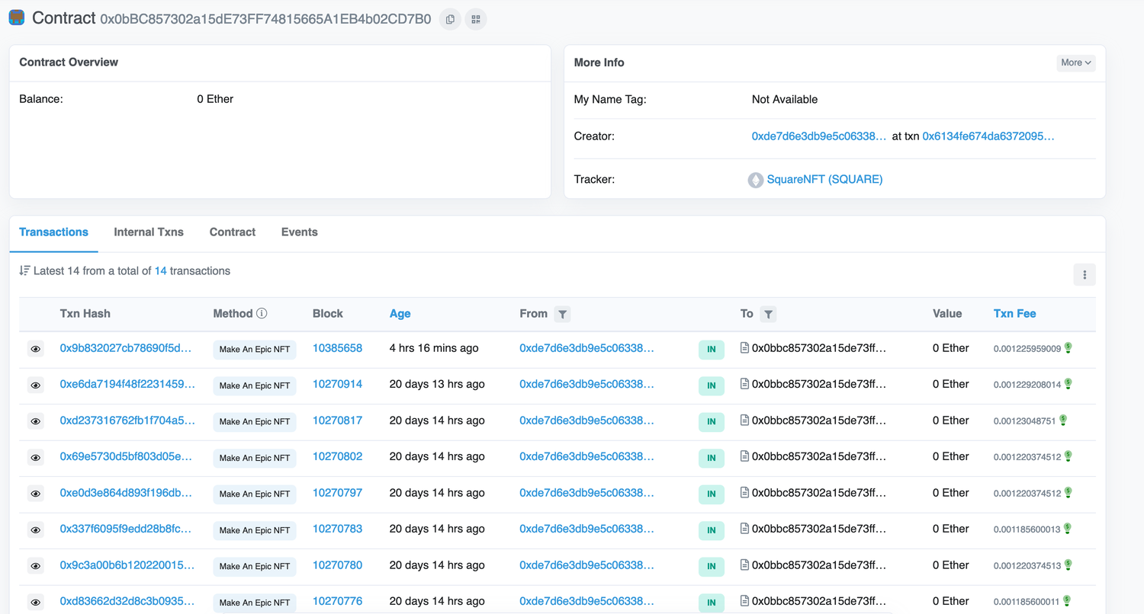Open block 10270783
Image resolution: width=1144 pixels, height=614 pixels.
337,529
